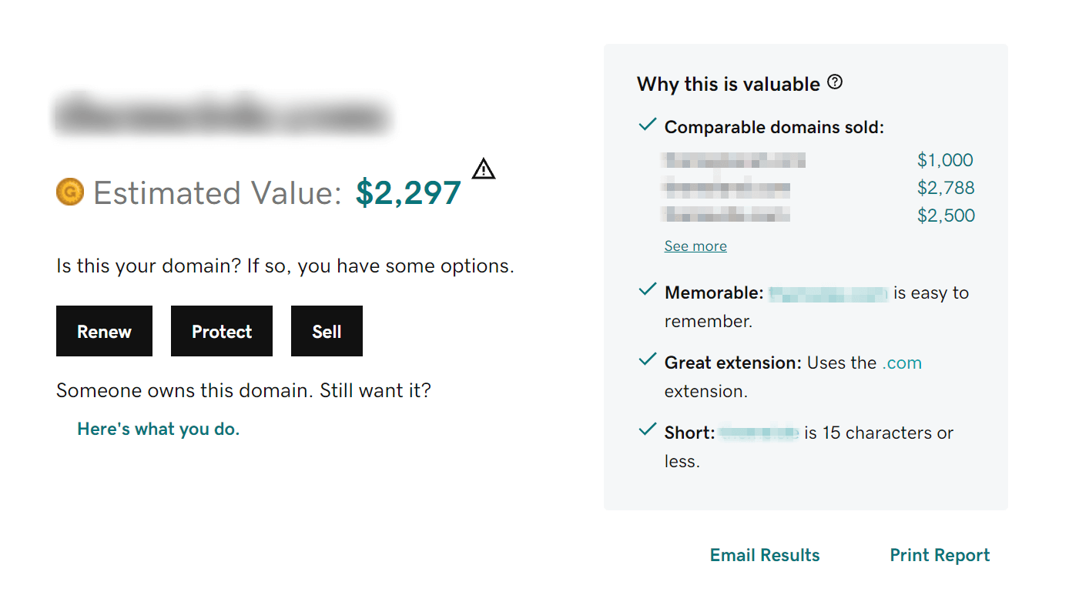Open Print Report
This screenshot has width=1079, height=595.
click(x=940, y=554)
